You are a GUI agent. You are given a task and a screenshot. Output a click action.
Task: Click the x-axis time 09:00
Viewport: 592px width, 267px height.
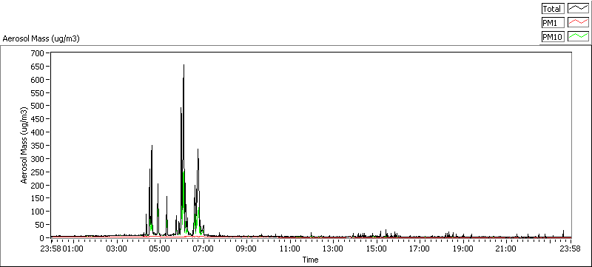[x=246, y=249]
